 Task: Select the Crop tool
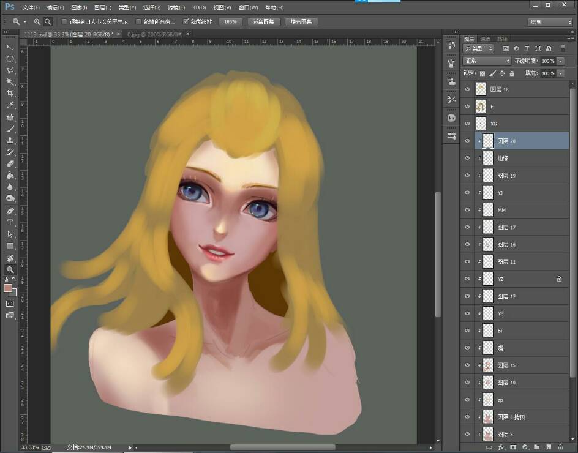[x=10, y=94]
